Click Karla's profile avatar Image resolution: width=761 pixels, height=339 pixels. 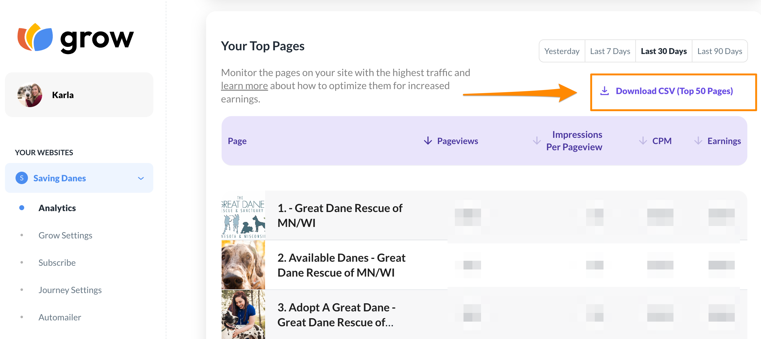(x=30, y=95)
